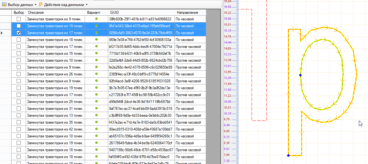368x164 pixels.
Task: Click the green variant dot for GUID fe2a268c
Action: click(96, 67)
